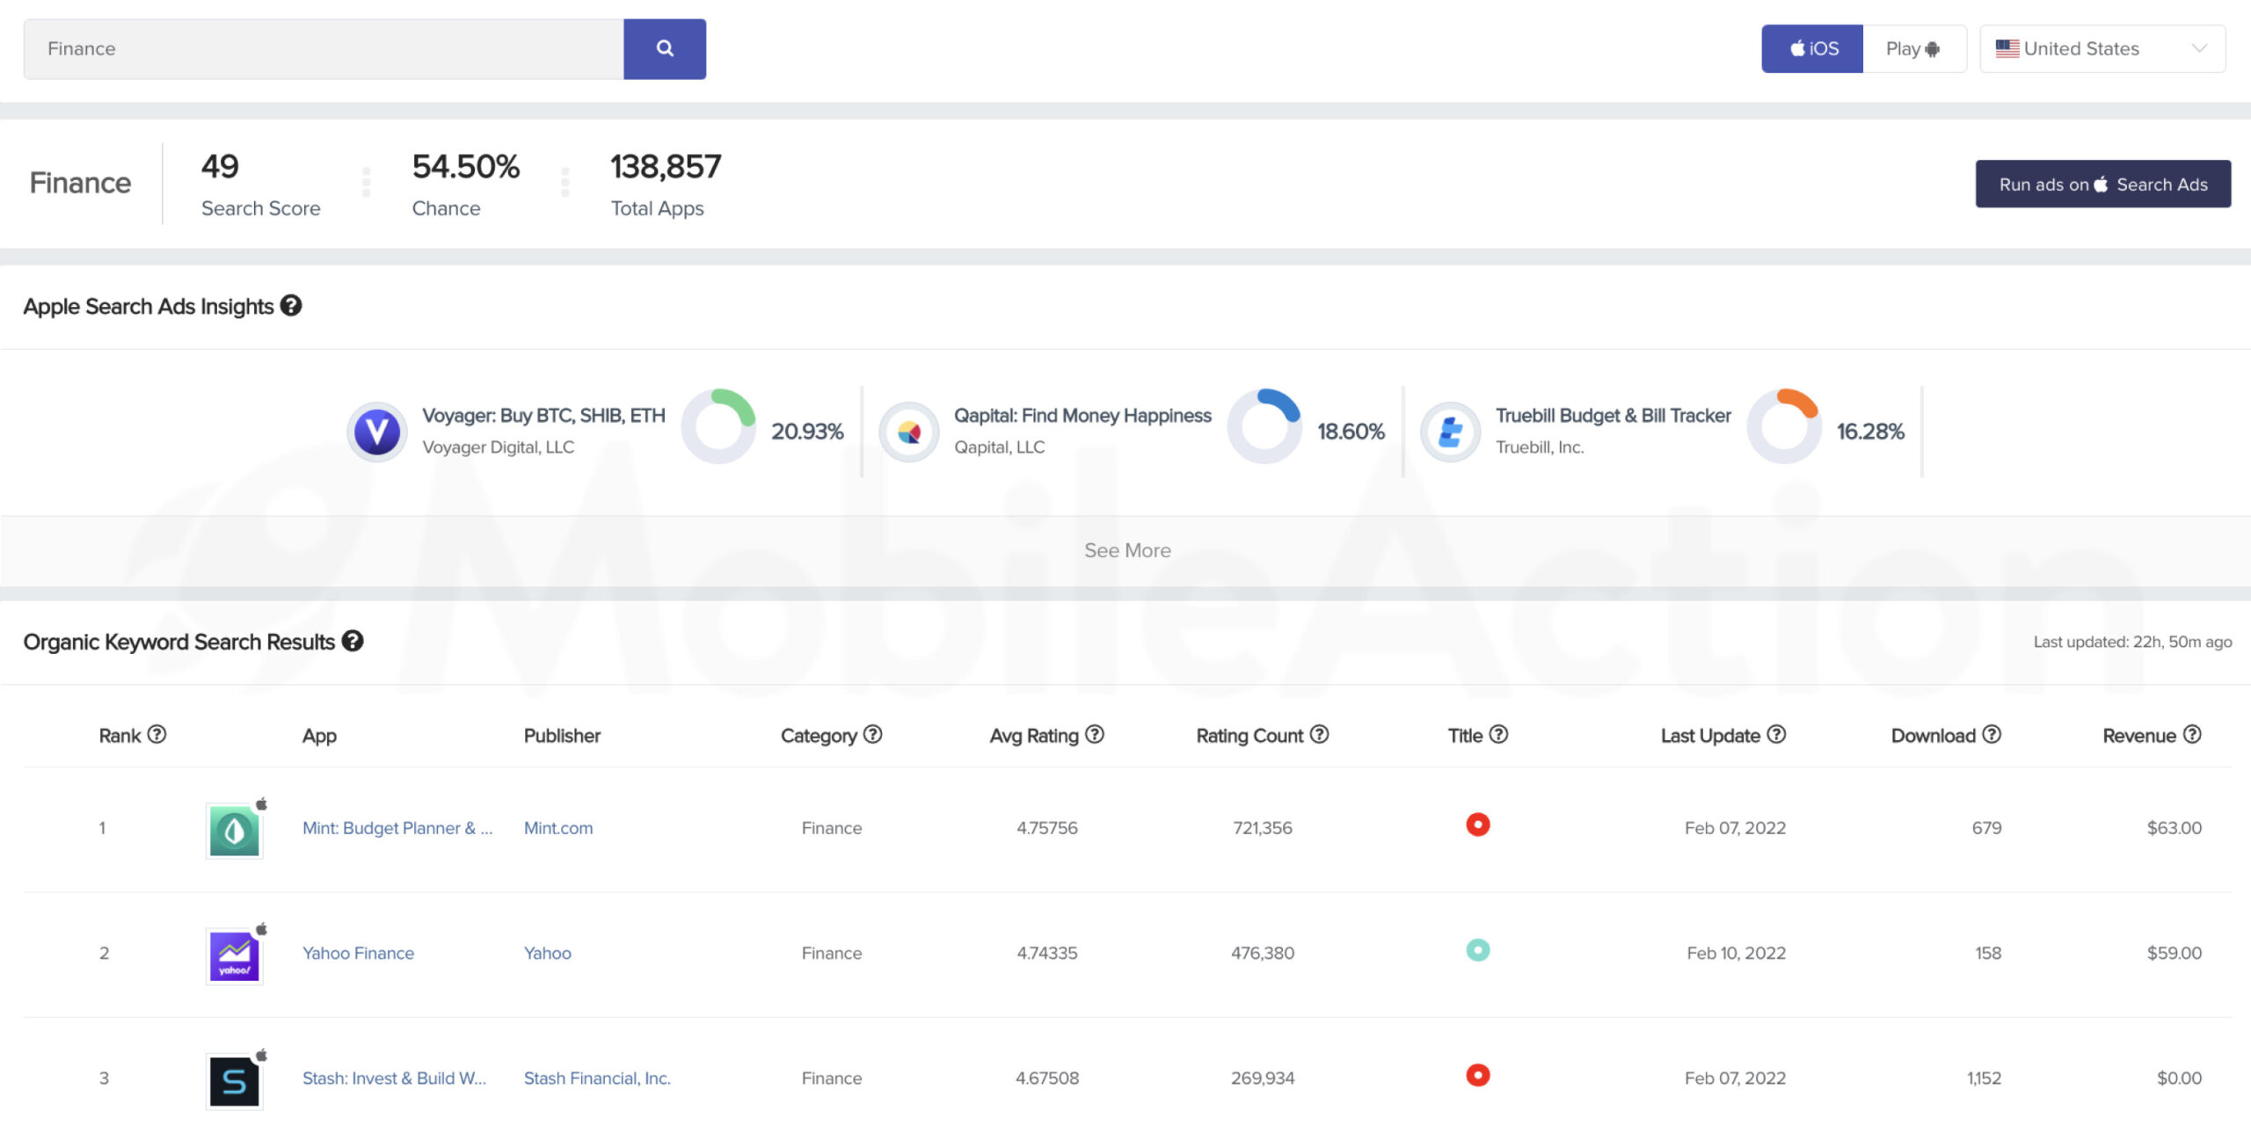
Task: Open the United States country dropdown
Action: (x=2102, y=48)
